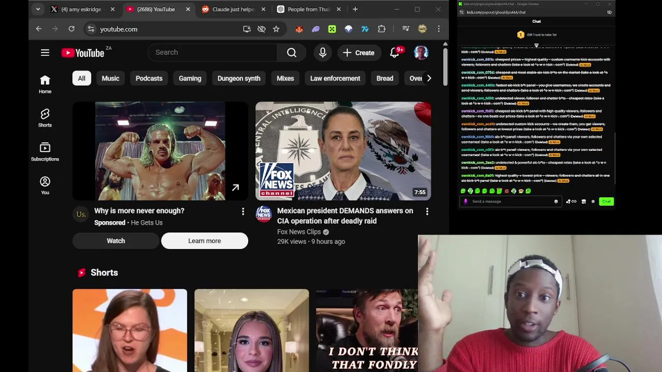Select the Podcasts filter chip
This screenshot has height=372, width=662.
click(149, 79)
